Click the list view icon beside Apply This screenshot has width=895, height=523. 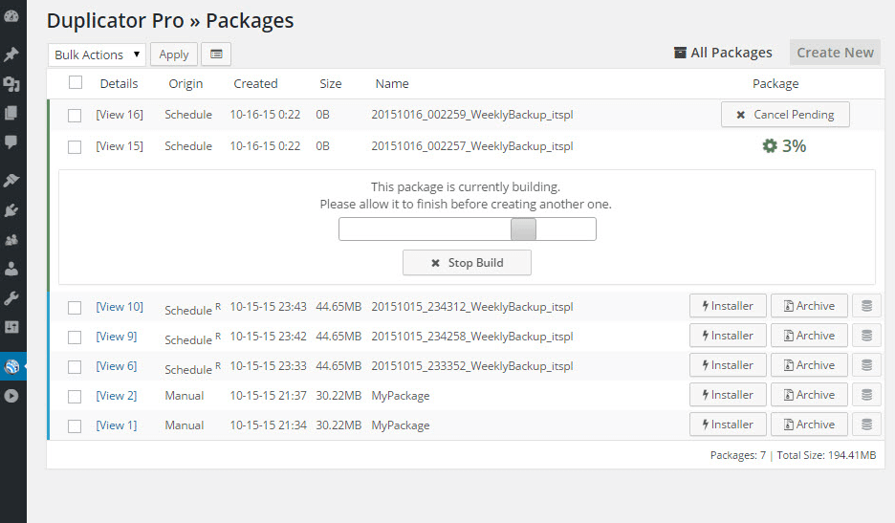[216, 54]
